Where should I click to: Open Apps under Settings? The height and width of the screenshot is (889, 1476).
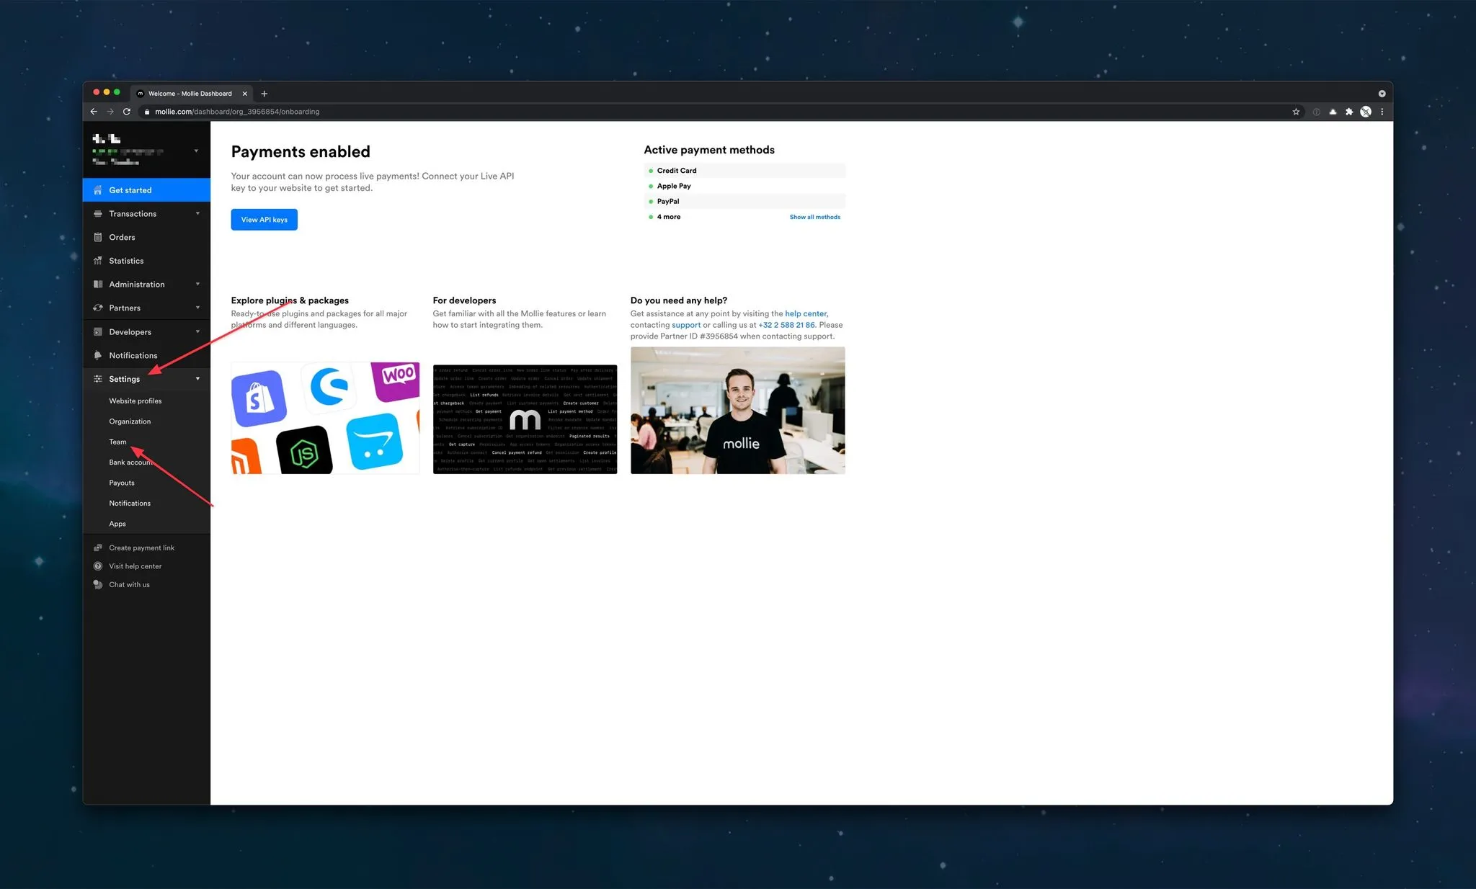(x=117, y=524)
